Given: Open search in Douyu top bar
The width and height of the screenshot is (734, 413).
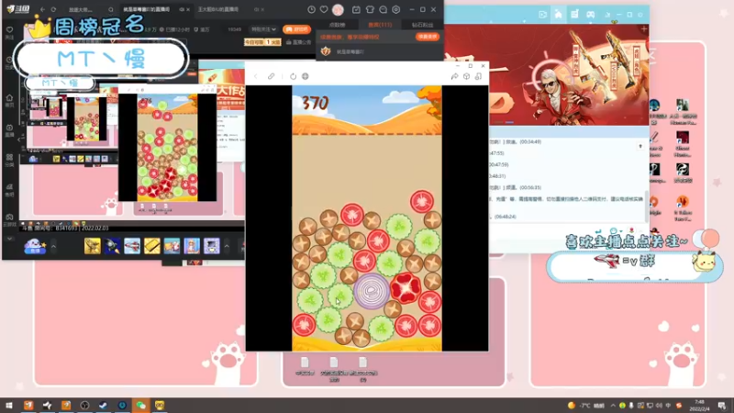Looking at the screenshot, I should [x=110, y=9].
